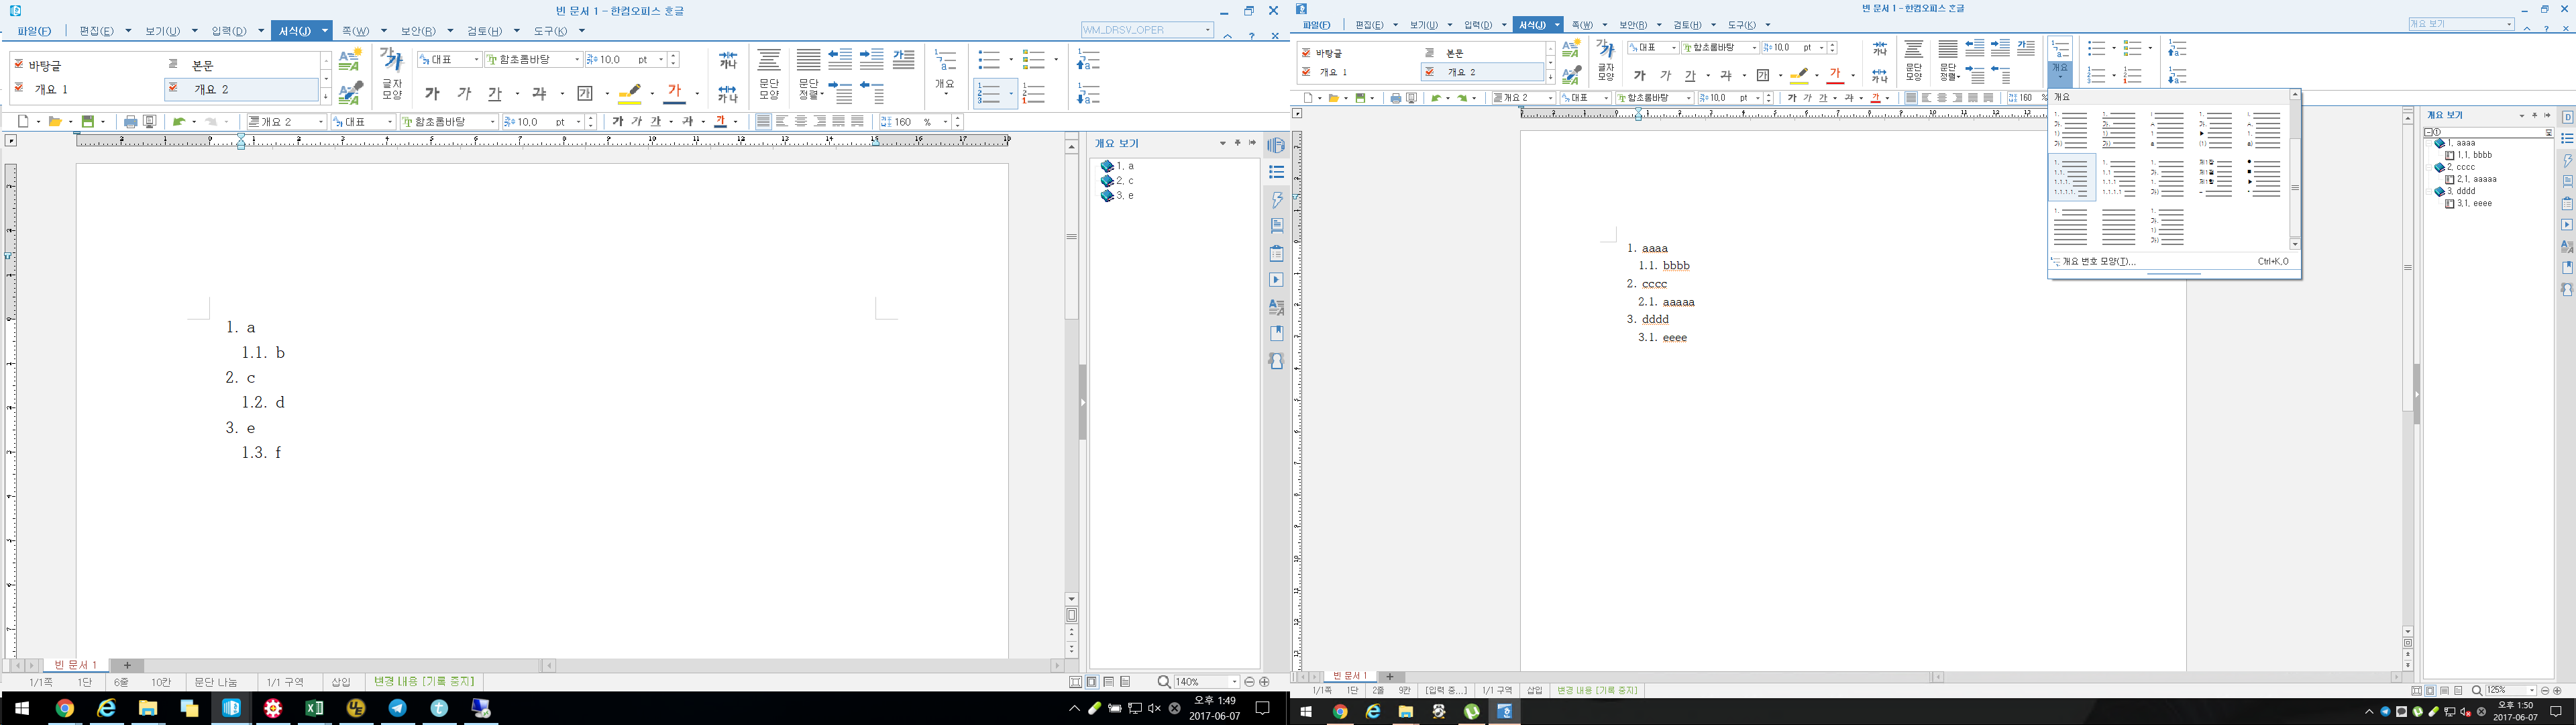
Task: Click the zoom-in plus icon in left status bar
Action: (1265, 682)
